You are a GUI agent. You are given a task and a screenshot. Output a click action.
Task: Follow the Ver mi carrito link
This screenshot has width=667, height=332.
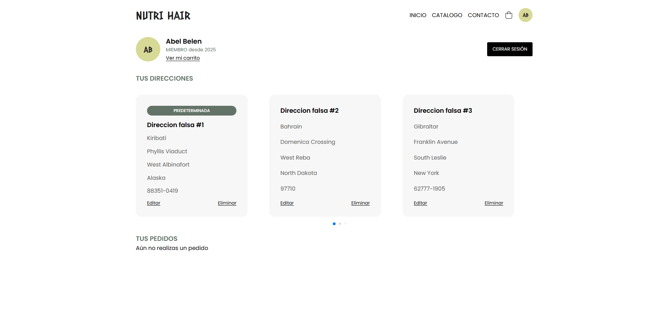pyautogui.click(x=183, y=58)
